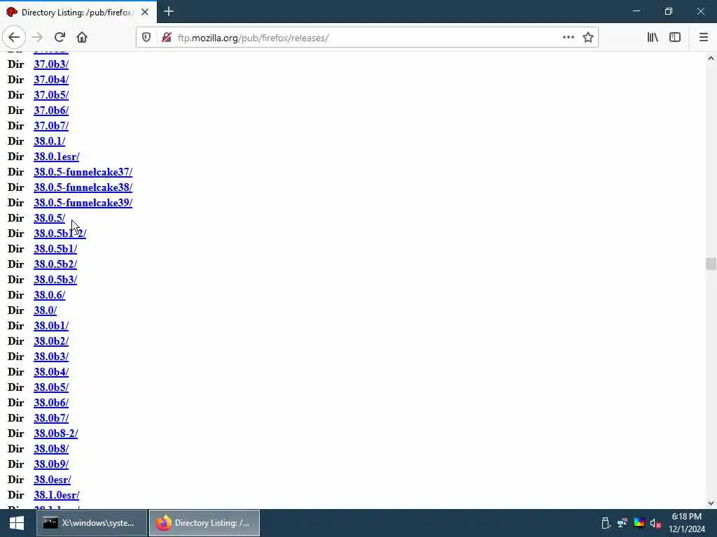This screenshot has width=717, height=537.
Task: Open the 38.0b9/ beta directory
Action: pos(51,464)
